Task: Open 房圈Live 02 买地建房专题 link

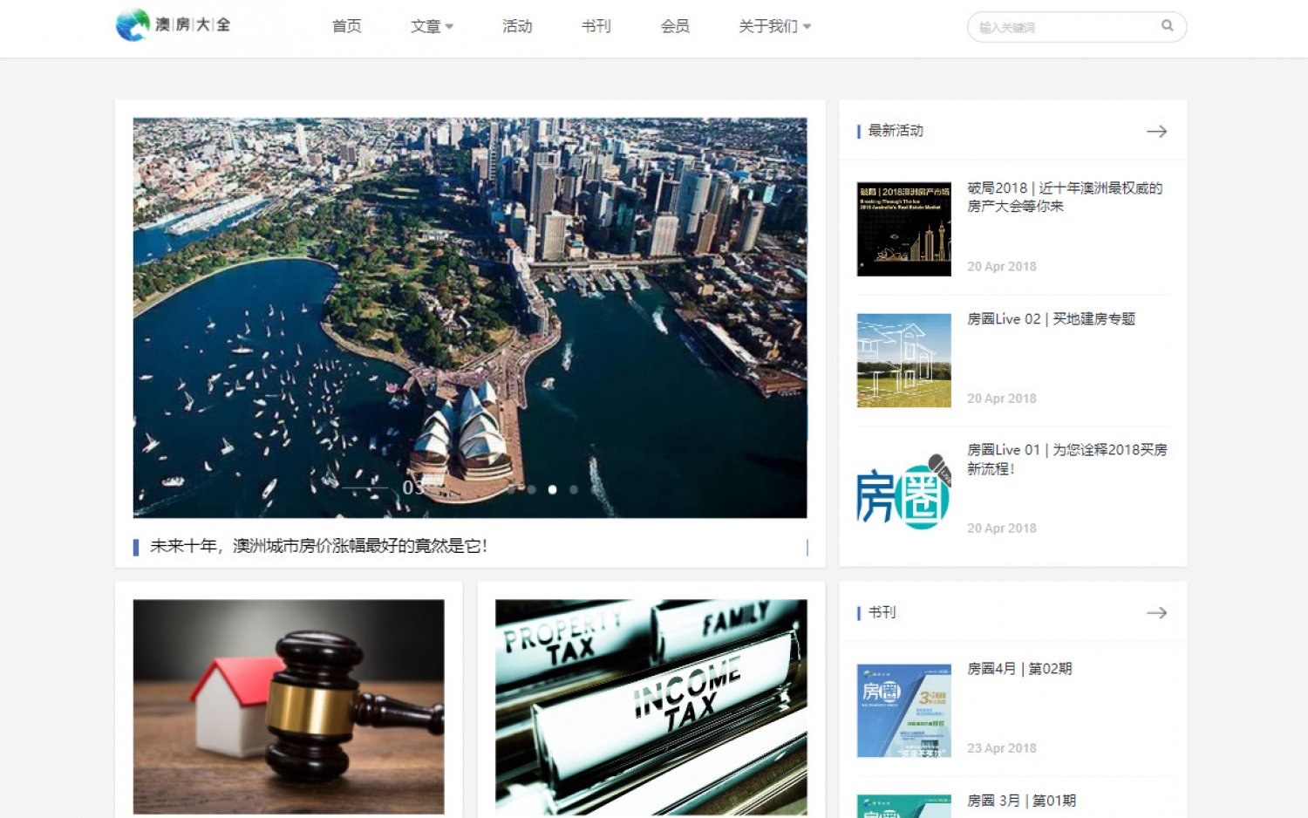Action: [1051, 319]
